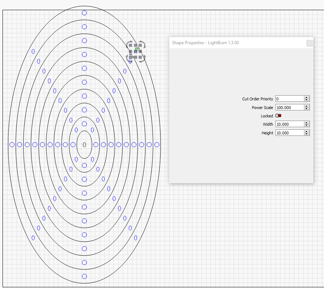Viewport: 324px width, 288px height.
Task: Click the top-left corner resize handle of the selection
Action: coord(130,45)
